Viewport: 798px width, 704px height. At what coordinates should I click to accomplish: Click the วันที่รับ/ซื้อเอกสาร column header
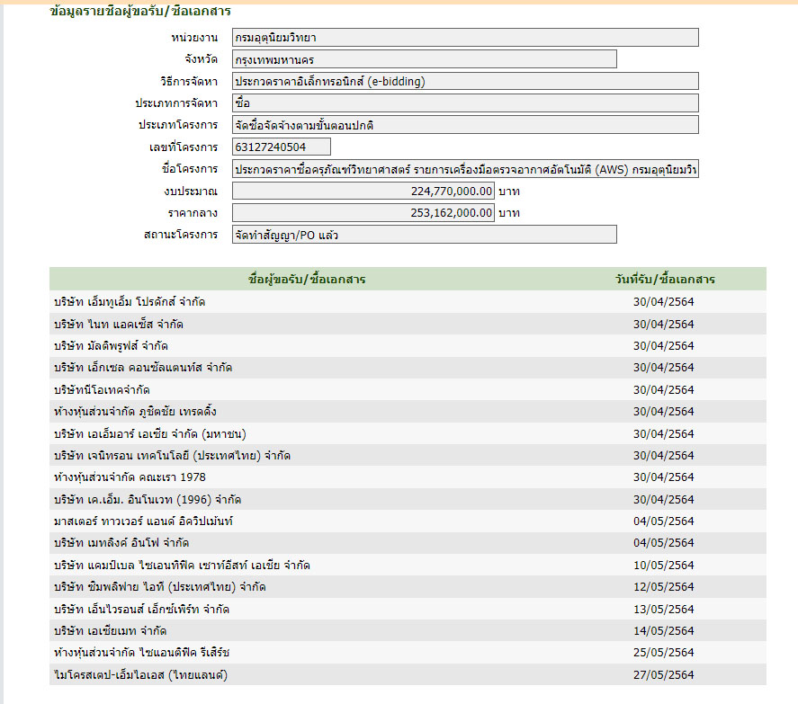tap(665, 280)
